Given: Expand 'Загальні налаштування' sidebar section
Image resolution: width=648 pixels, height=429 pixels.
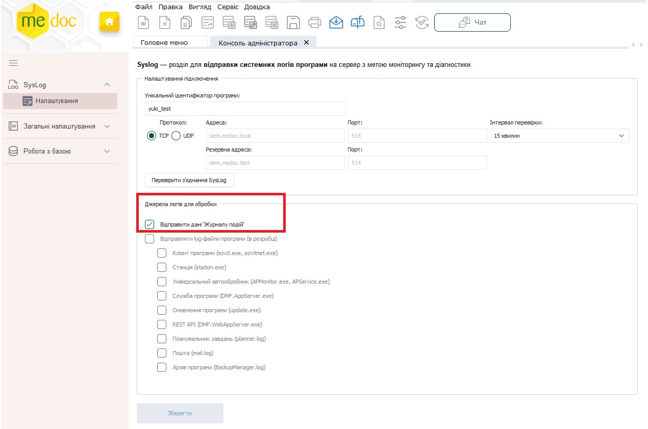Looking at the screenshot, I should (60, 126).
